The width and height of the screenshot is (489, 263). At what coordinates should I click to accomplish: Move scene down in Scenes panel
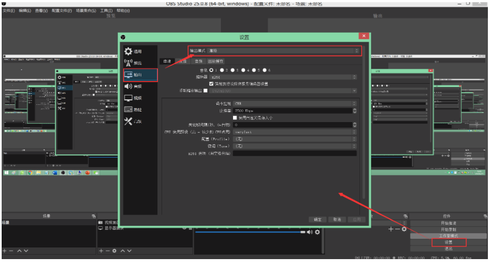(x=26, y=251)
